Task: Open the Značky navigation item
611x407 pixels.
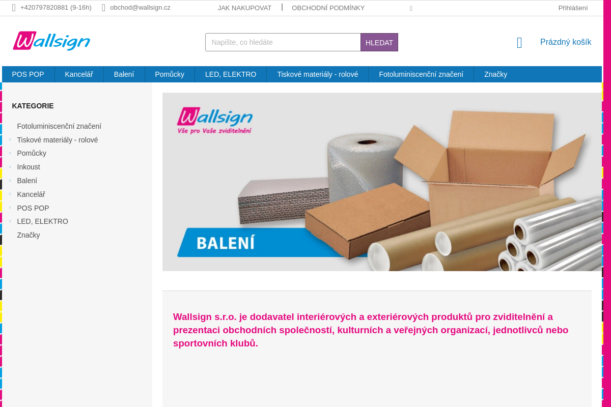Action: point(495,74)
